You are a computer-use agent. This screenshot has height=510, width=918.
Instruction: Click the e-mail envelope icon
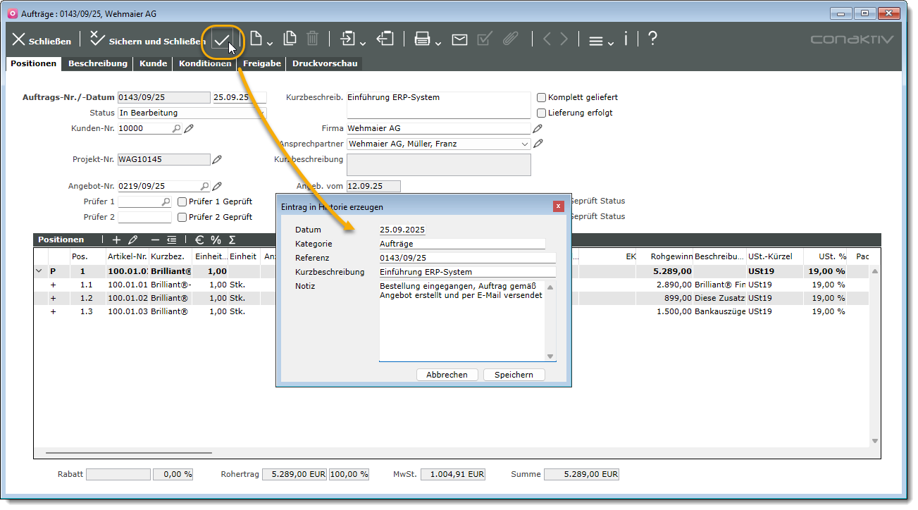click(459, 39)
